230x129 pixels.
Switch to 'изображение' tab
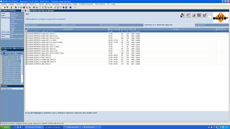click(x=212, y=25)
